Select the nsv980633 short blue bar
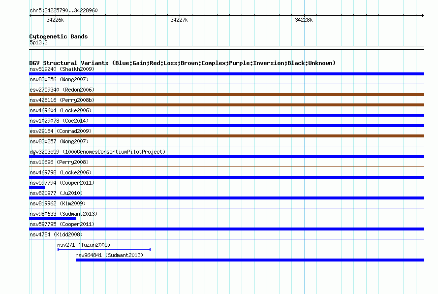The width and height of the screenshot is (438, 294). (53, 219)
